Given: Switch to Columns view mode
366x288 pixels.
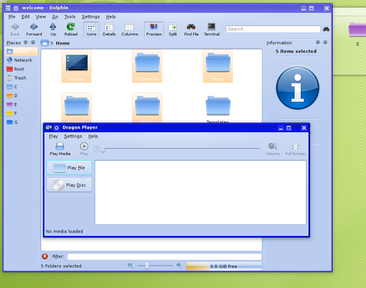Looking at the screenshot, I should click(x=130, y=29).
